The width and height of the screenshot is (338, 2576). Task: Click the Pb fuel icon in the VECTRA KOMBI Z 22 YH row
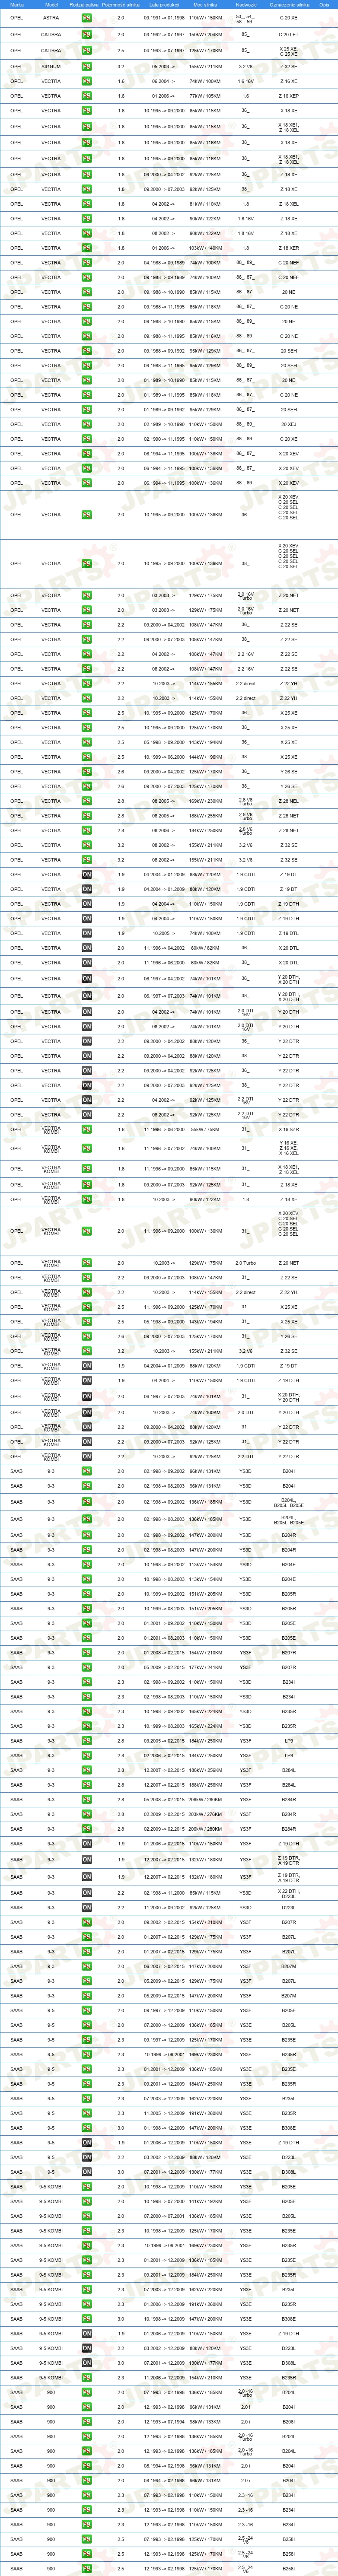[87, 1292]
